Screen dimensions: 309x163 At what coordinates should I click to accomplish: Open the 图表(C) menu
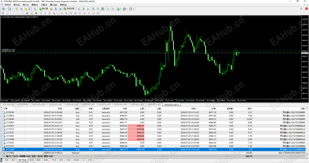coord(34,5)
